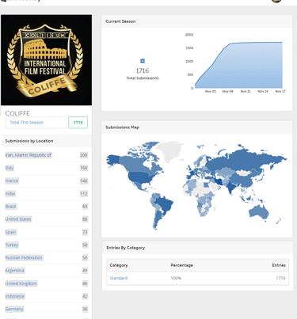Viewport: 297px width, 319px height.
Task: Click the Standard category link
Action: click(119, 278)
